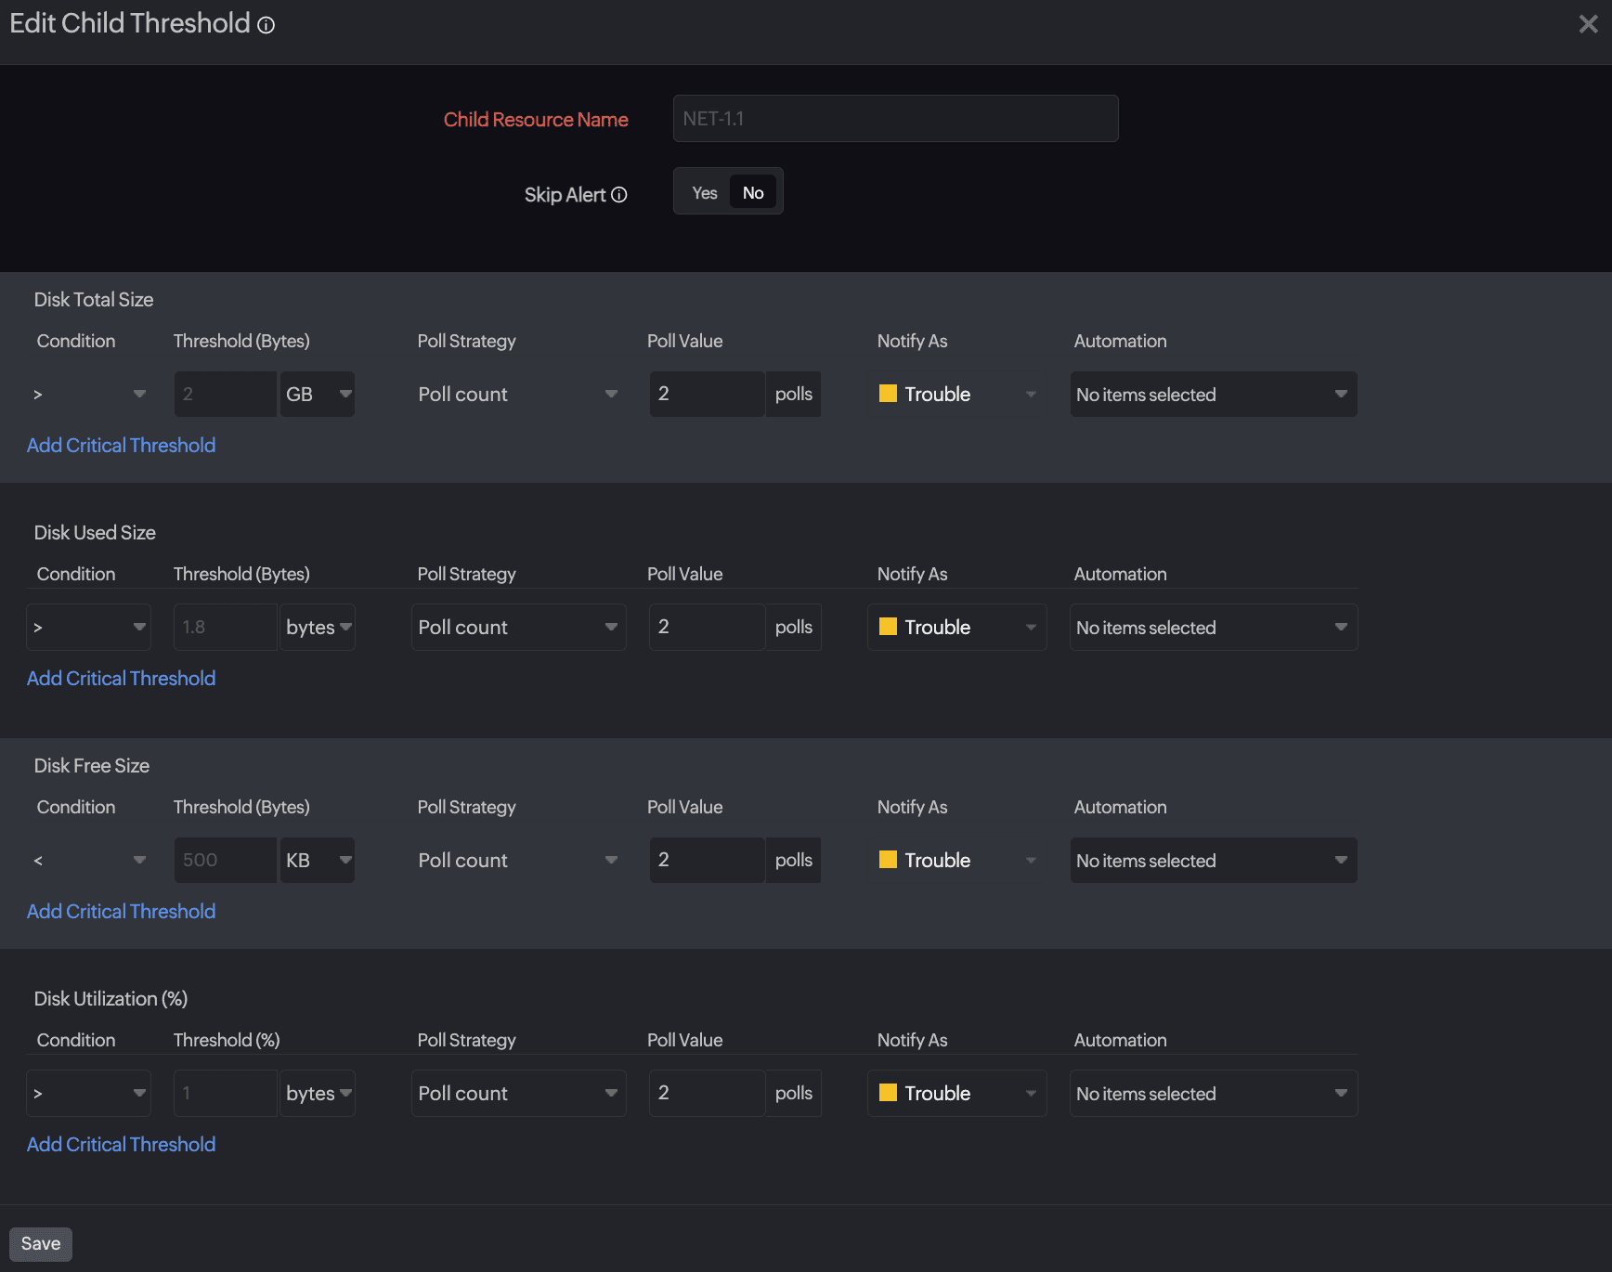Open Disk Total Size Automation dropdown
The width and height of the screenshot is (1612, 1272).
pyautogui.click(x=1213, y=395)
